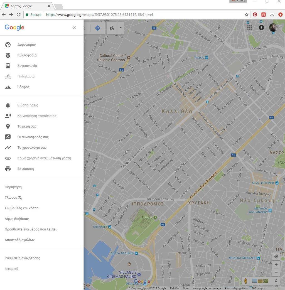Click the satellite imagery thumbnail strip
The height and width of the screenshot is (290, 285).
(x=260, y=281)
